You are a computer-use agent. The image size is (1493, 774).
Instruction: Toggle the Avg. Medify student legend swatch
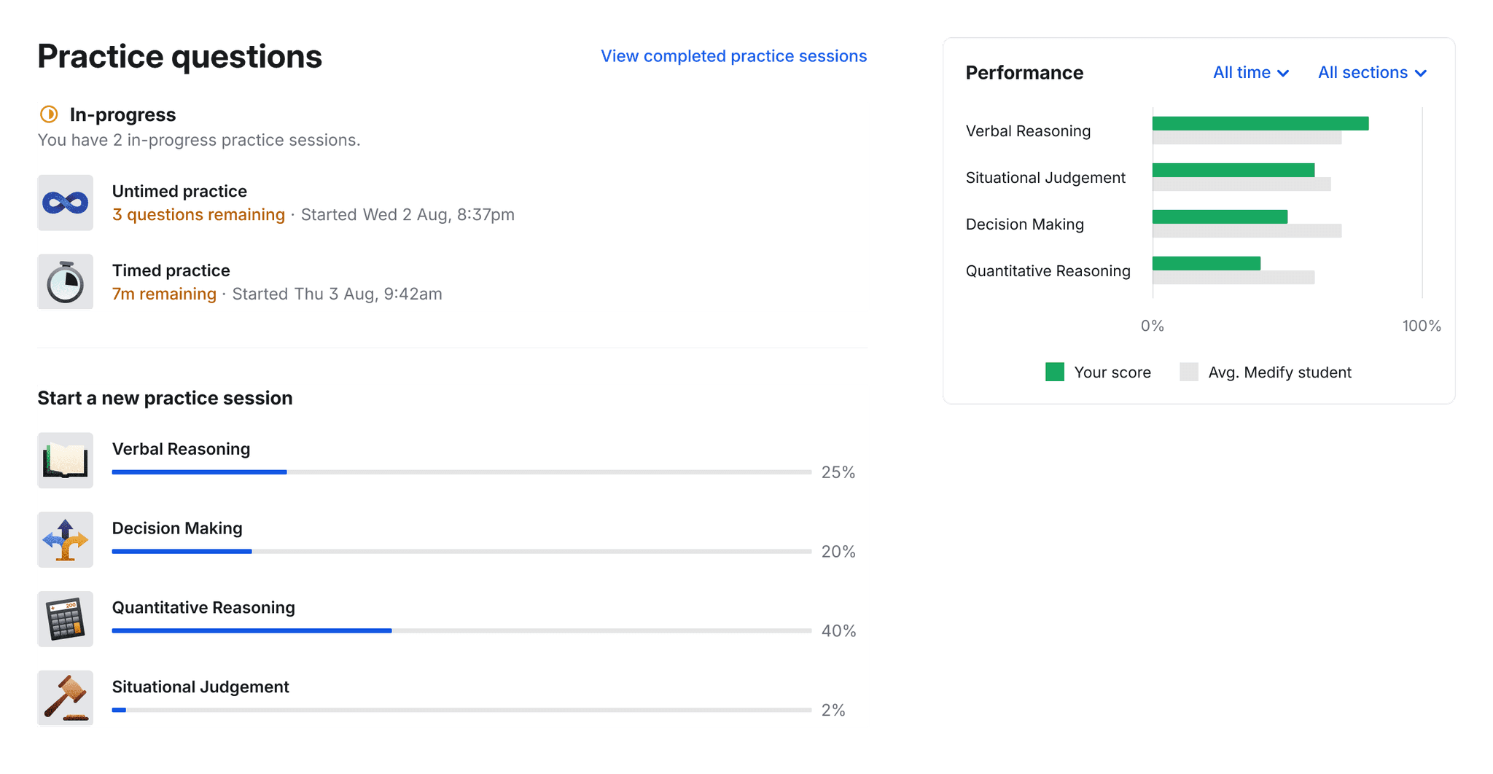point(1188,372)
